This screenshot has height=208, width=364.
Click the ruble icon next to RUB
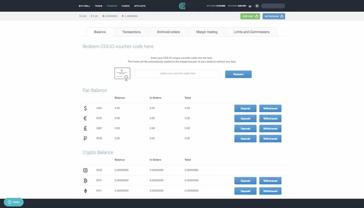click(x=85, y=139)
